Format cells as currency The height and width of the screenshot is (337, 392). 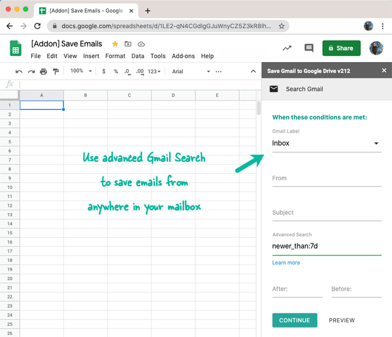(x=104, y=71)
